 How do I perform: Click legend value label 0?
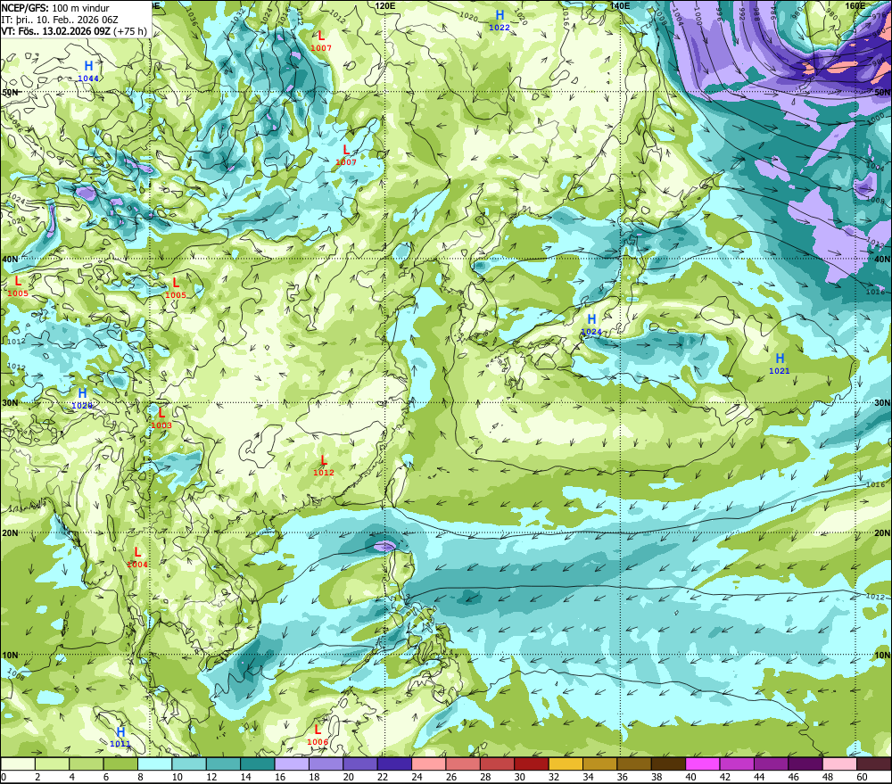(x=4, y=777)
